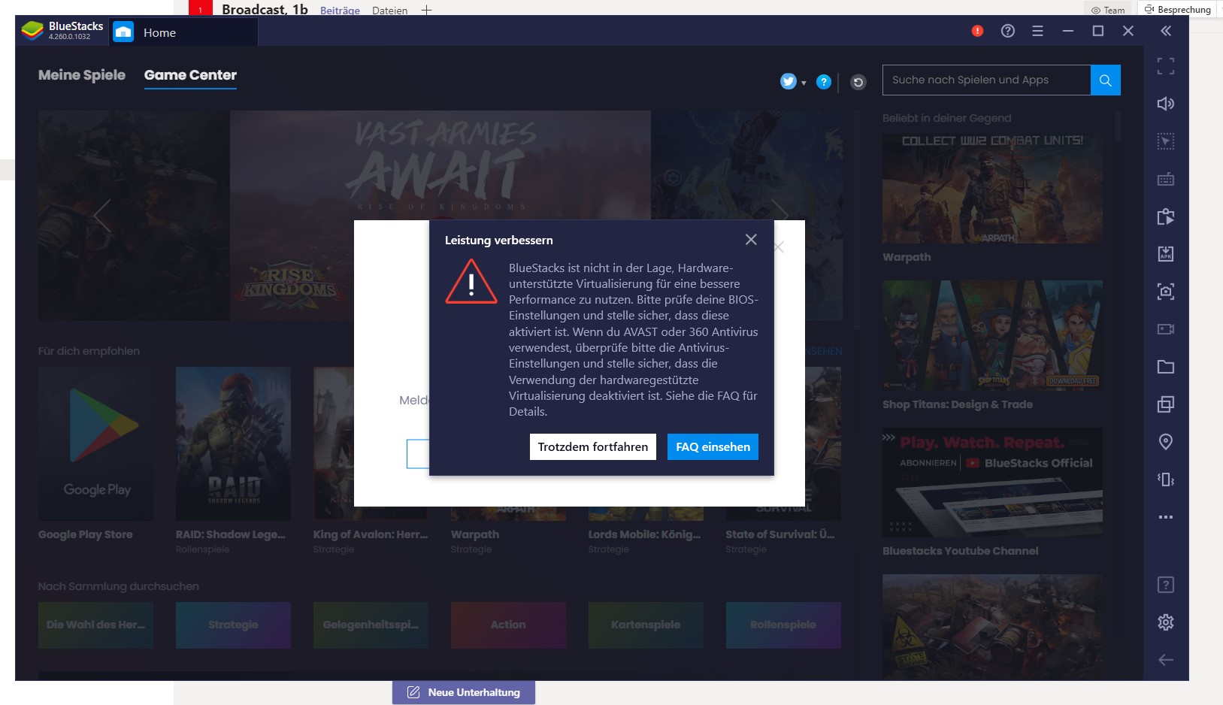Open the multi-instance manager icon
The image size is (1223, 705).
(x=1165, y=404)
